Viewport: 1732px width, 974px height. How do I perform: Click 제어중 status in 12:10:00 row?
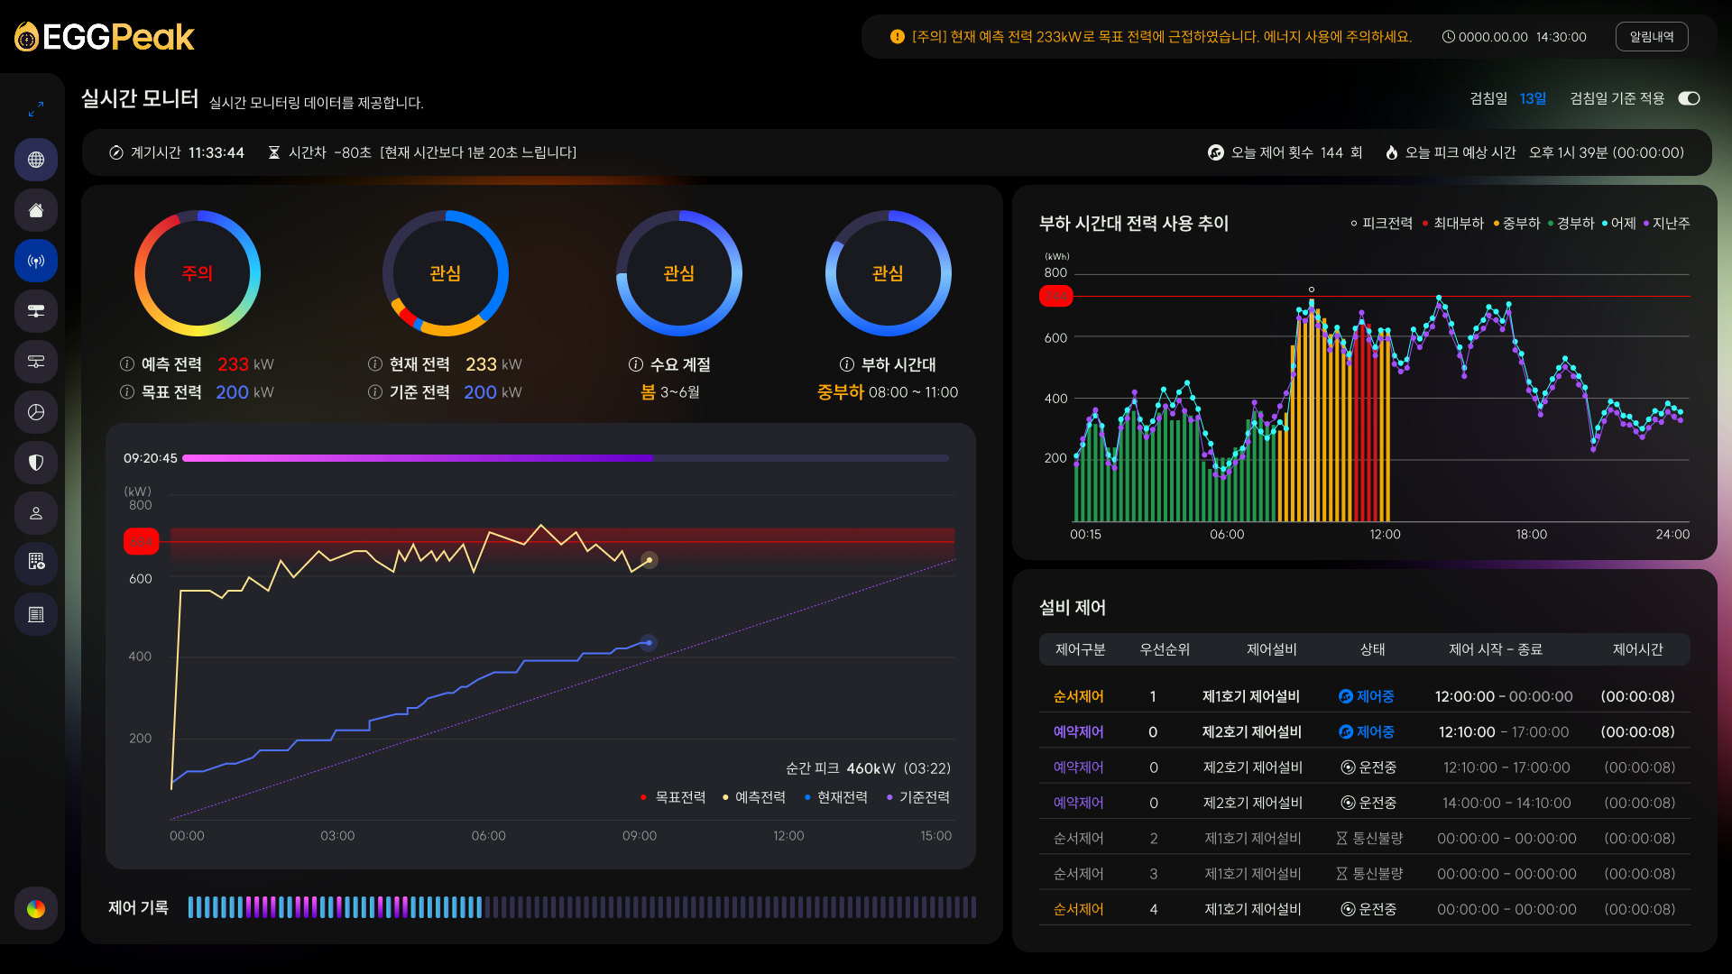[x=1367, y=732]
